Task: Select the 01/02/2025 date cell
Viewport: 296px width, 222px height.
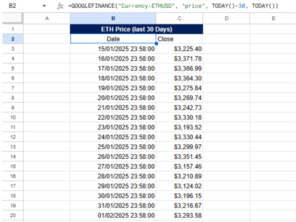Action: (113, 215)
